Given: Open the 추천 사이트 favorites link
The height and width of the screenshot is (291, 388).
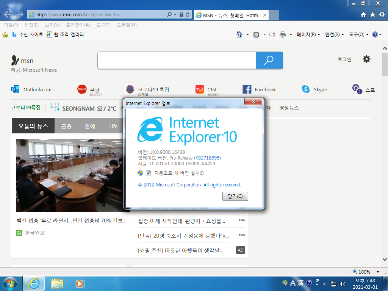Looking at the screenshot, I should pos(28,34).
